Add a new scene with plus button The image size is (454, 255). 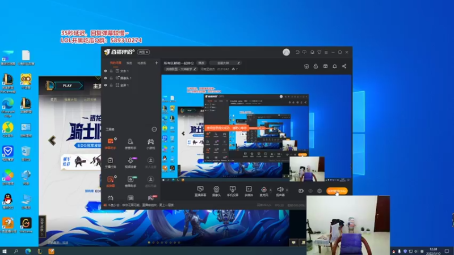157,63
